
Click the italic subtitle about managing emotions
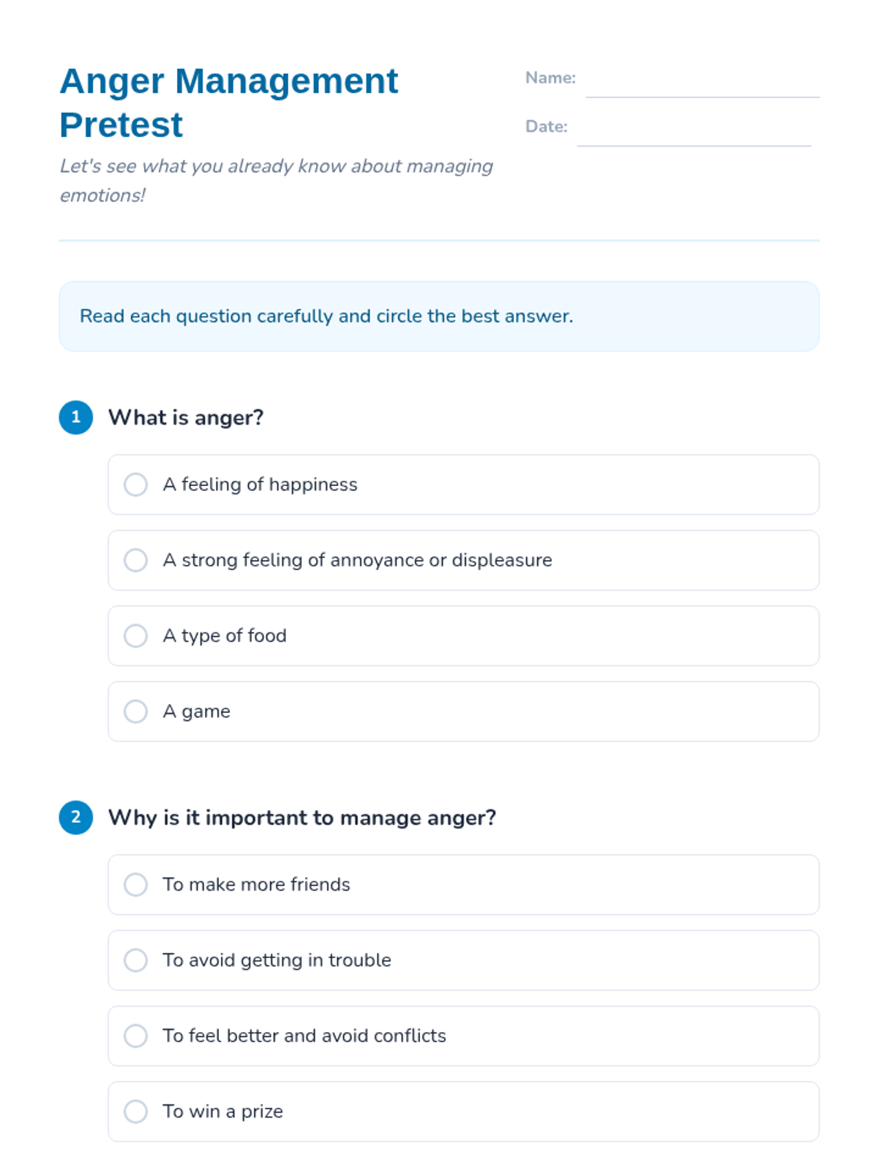tap(276, 180)
